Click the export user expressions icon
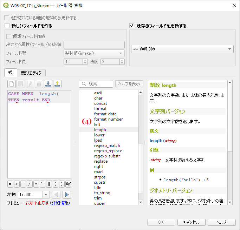 click(57, 84)
